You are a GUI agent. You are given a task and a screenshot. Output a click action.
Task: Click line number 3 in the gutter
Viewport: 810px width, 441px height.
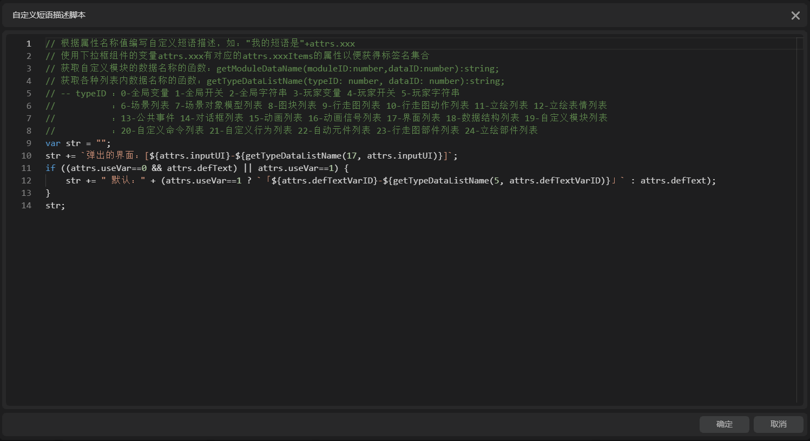tap(29, 68)
